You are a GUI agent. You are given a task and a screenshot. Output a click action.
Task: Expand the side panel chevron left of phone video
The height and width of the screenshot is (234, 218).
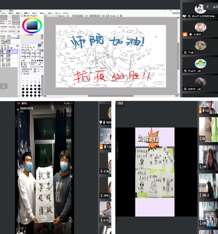point(16,122)
